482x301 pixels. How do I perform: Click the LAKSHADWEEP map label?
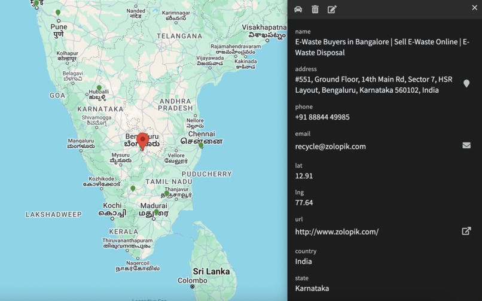[53, 214]
